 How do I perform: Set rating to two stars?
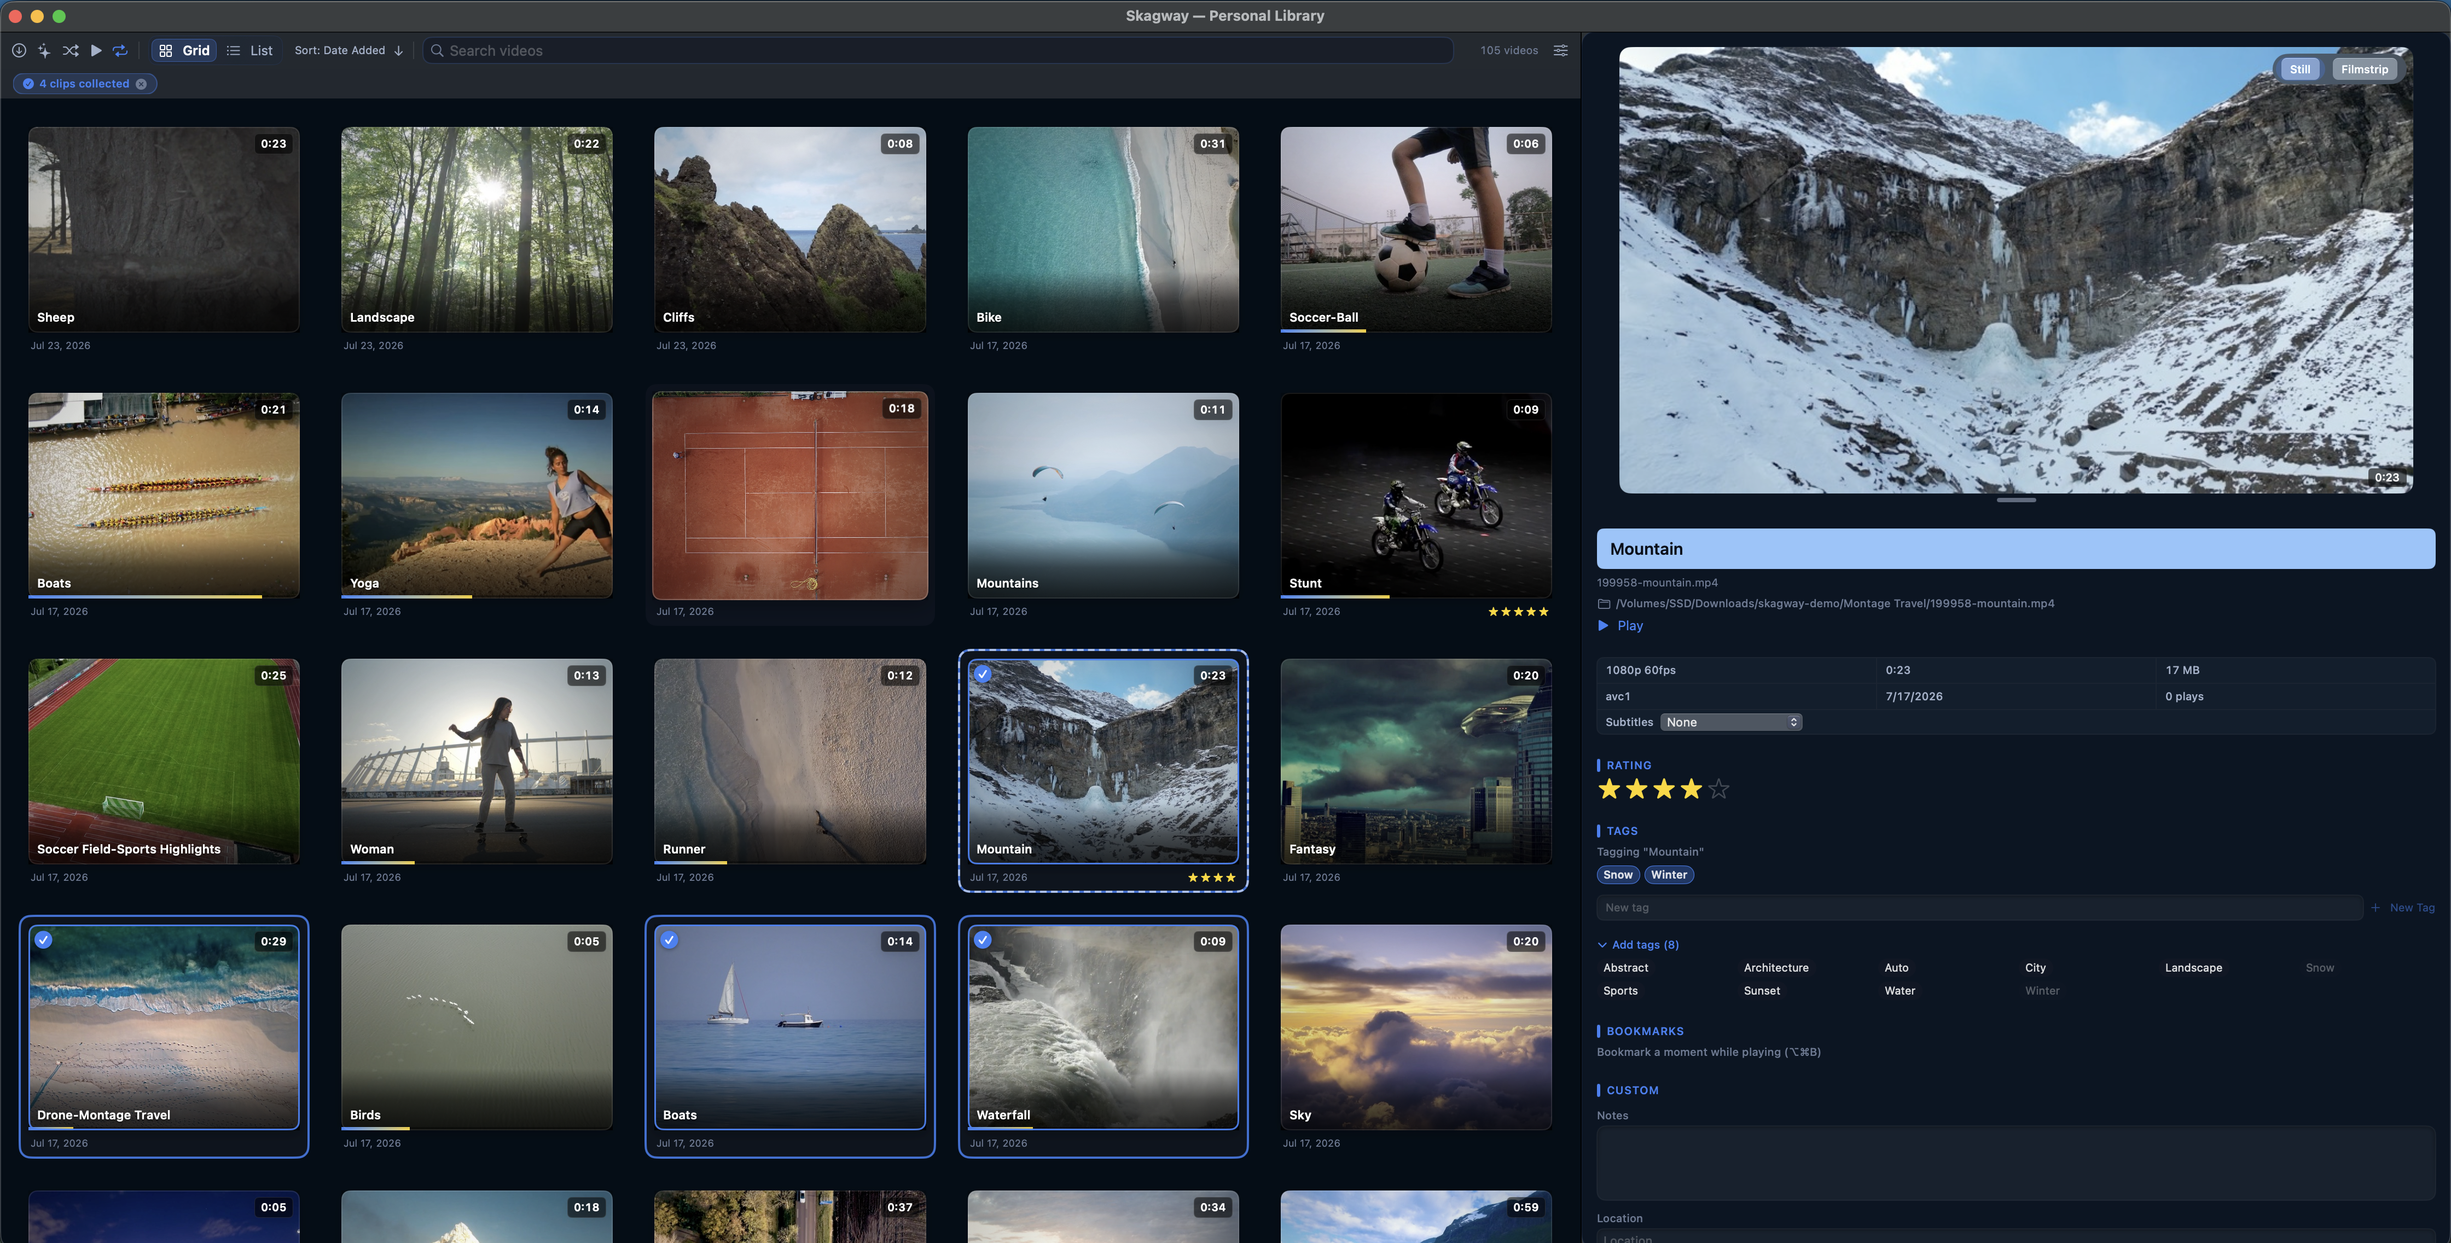click(1636, 789)
